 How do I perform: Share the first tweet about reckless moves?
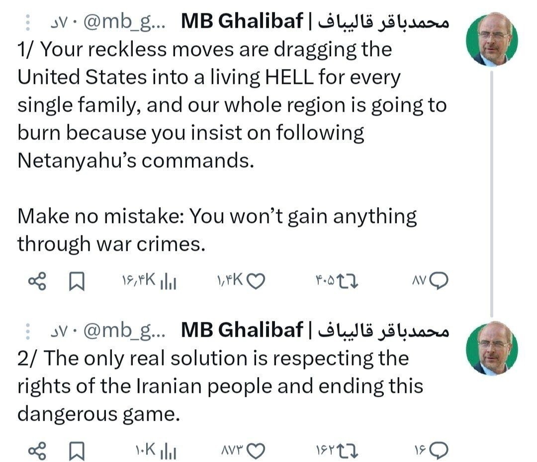37,282
